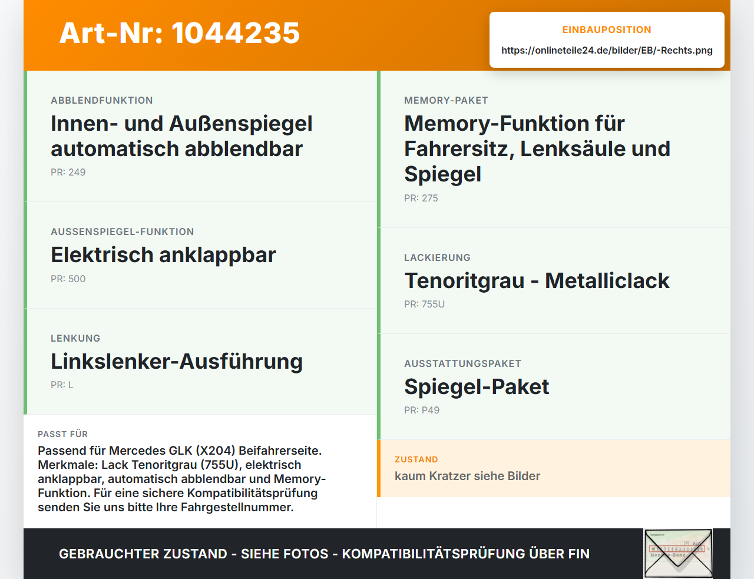Click the ABBLENDFUNKTION label
This screenshot has width=754, height=579.
tap(102, 100)
